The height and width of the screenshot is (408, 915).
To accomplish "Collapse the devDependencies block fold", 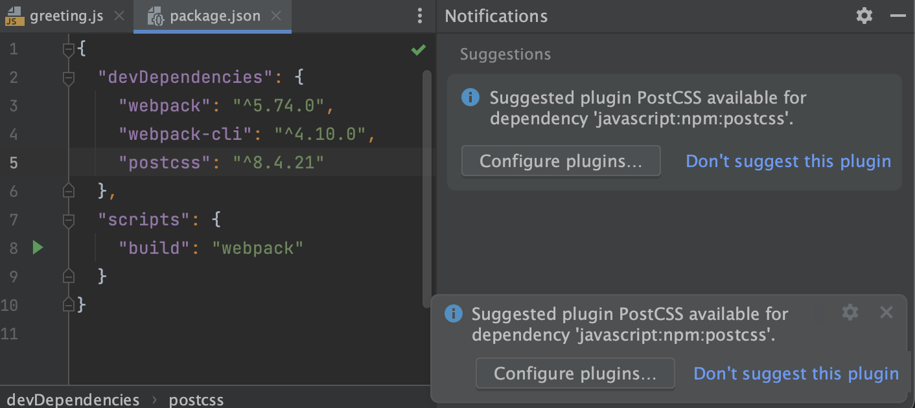I will click(69, 76).
